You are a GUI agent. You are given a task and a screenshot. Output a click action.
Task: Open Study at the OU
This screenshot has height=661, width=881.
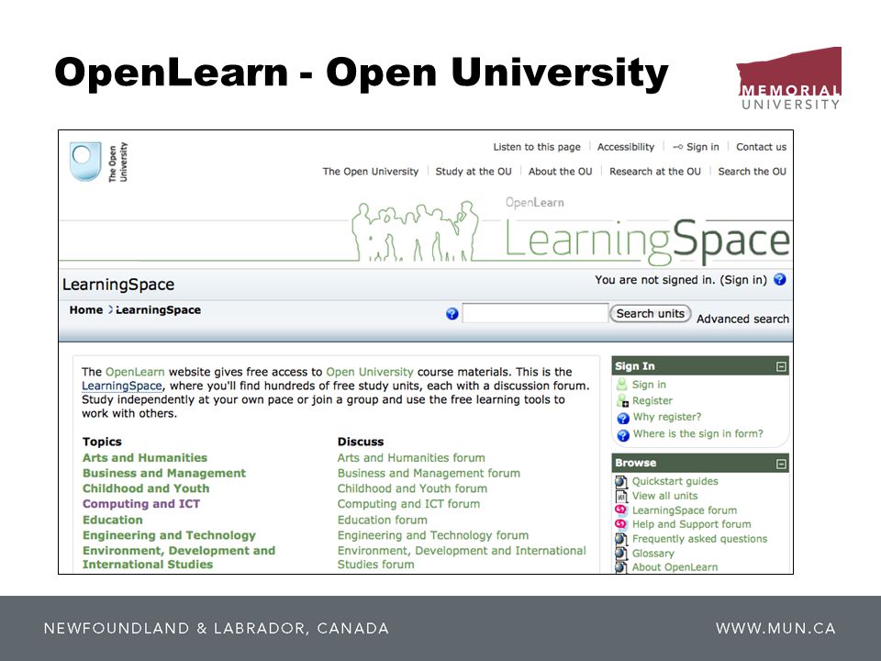tap(474, 172)
